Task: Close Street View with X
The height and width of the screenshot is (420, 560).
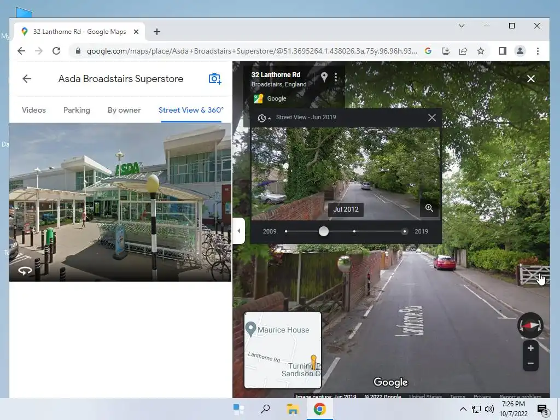Action: pyautogui.click(x=530, y=79)
